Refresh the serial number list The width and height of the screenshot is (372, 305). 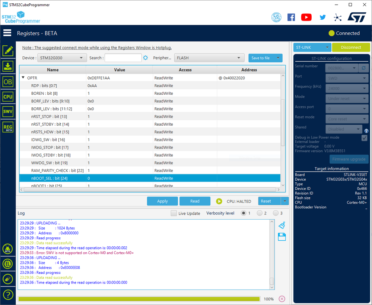coord(363,68)
